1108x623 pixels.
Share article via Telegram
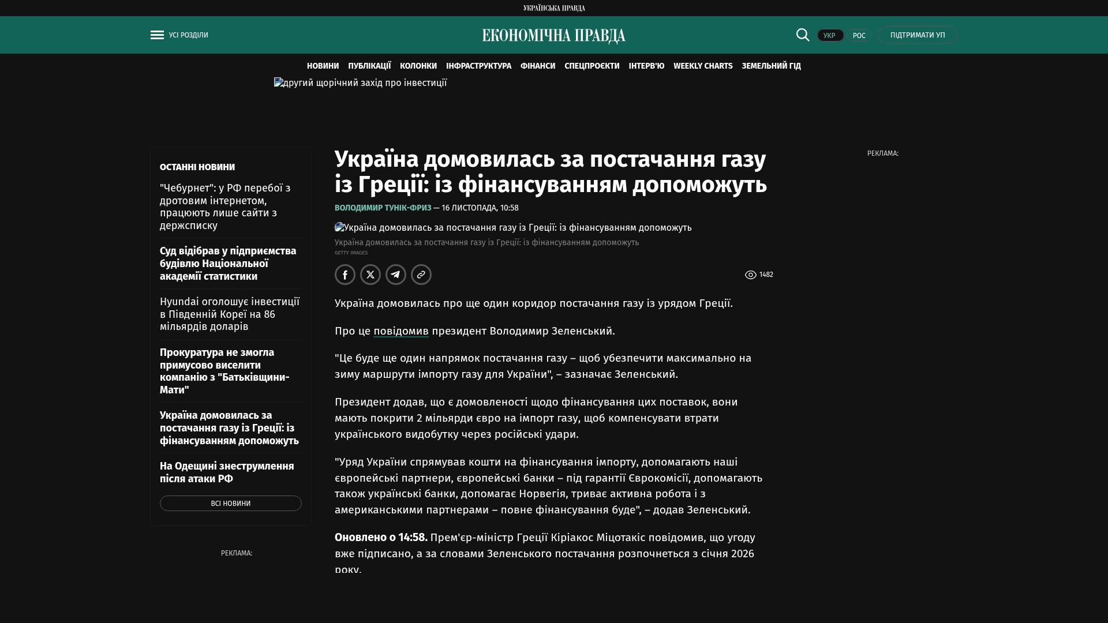tap(396, 275)
